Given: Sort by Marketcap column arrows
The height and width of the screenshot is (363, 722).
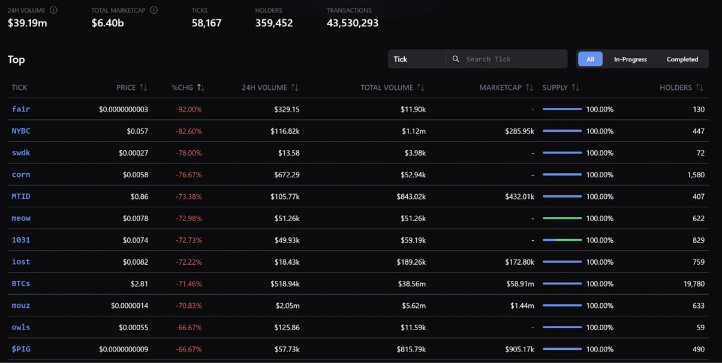Looking at the screenshot, I should pos(529,87).
